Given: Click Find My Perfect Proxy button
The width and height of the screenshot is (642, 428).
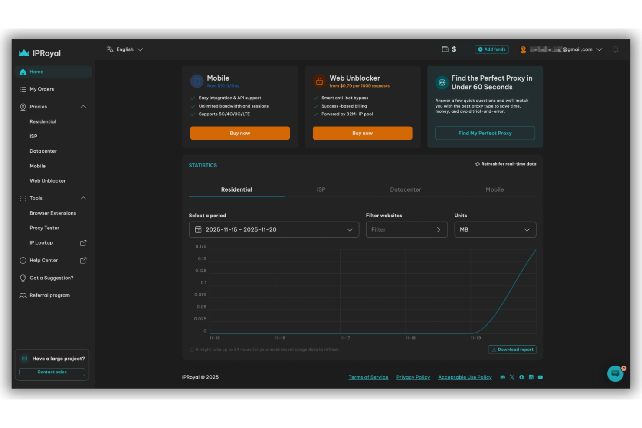Looking at the screenshot, I should pyautogui.click(x=485, y=133).
